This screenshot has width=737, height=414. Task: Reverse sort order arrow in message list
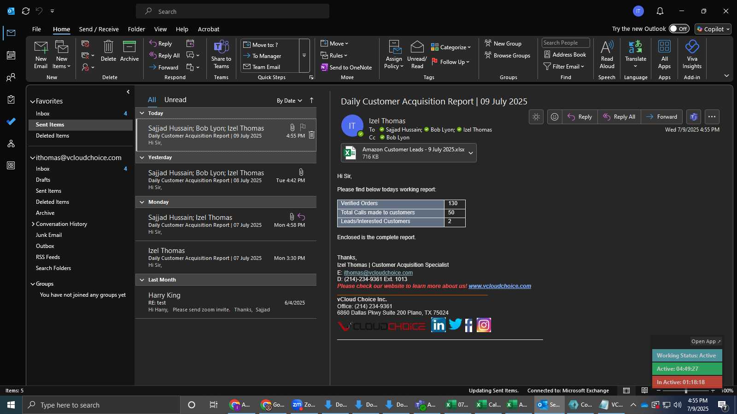(x=311, y=100)
